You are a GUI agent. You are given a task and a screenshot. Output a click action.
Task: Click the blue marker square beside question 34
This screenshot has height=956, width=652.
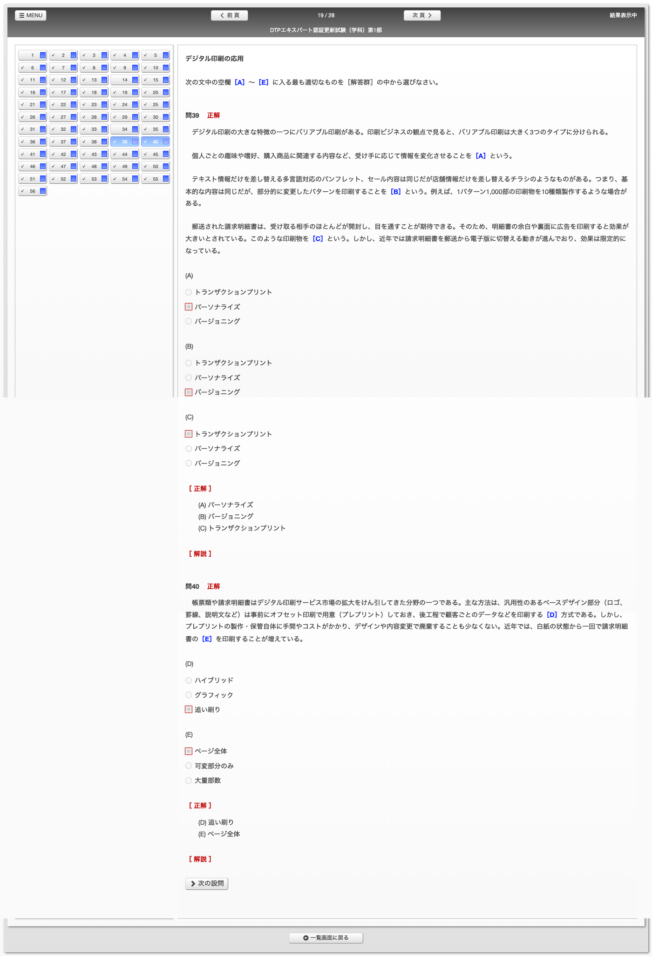[135, 129]
